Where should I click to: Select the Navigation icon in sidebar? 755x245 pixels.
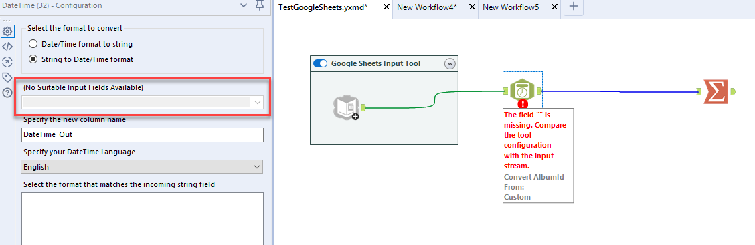pyautogui.click(x=7, y=62)
